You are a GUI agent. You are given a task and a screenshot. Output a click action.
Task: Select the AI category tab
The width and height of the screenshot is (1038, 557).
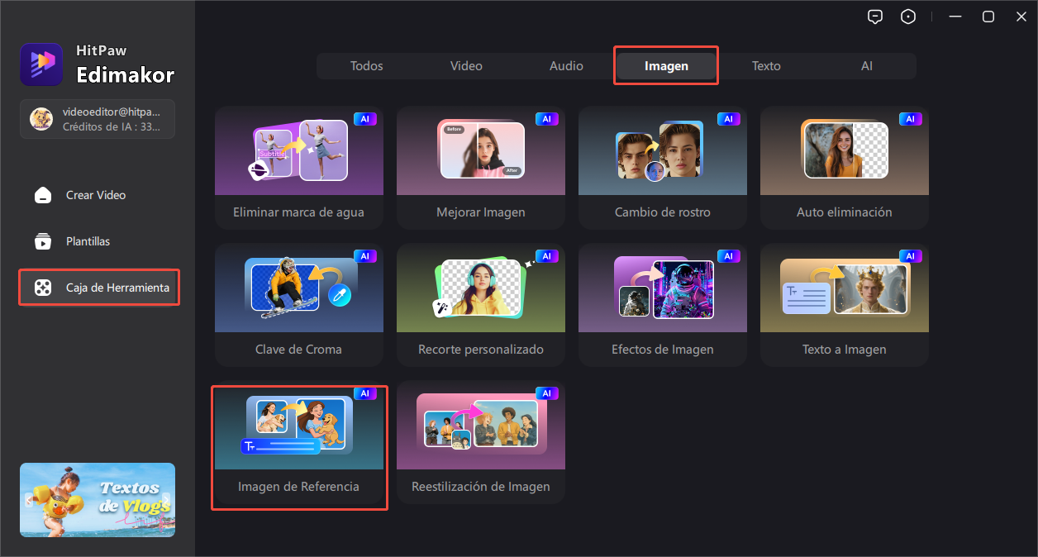pos(866,66)
